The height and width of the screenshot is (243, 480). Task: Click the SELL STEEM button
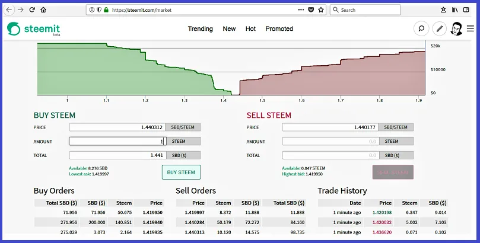coord(393,172)
